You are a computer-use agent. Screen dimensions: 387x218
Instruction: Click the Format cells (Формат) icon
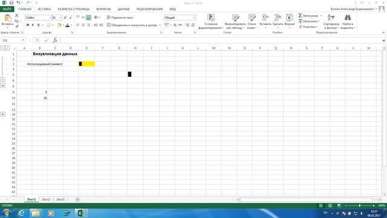tap(290, 18)
